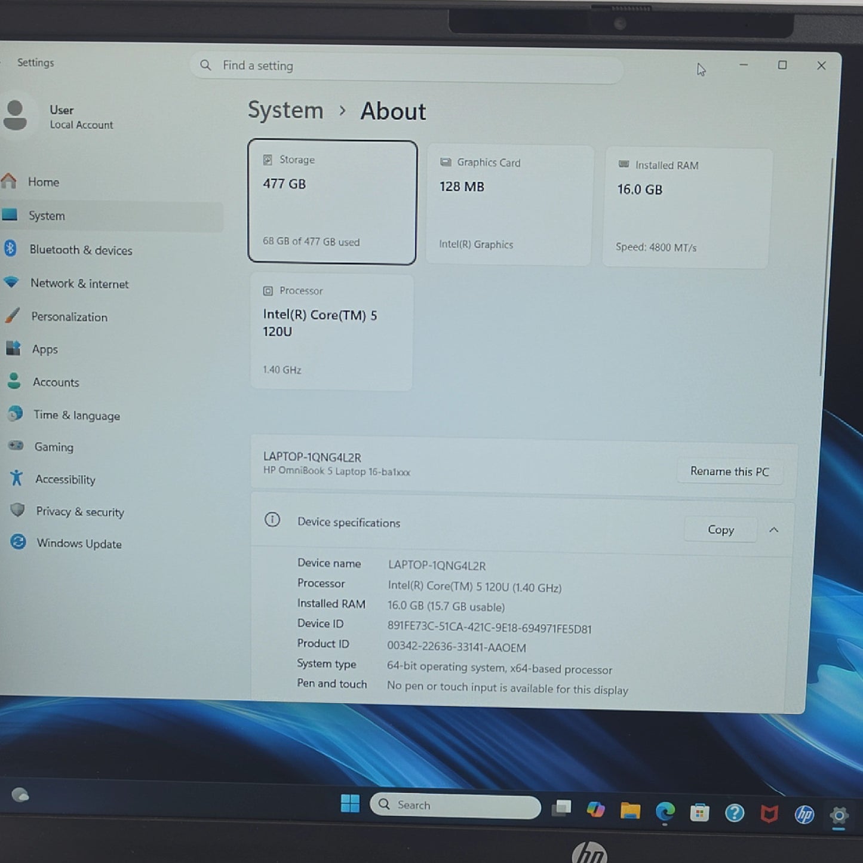Click the Bluetooth icon in the sidebar
The width and height of the screenshot is (863, 863).
click(x=10, y=248)
